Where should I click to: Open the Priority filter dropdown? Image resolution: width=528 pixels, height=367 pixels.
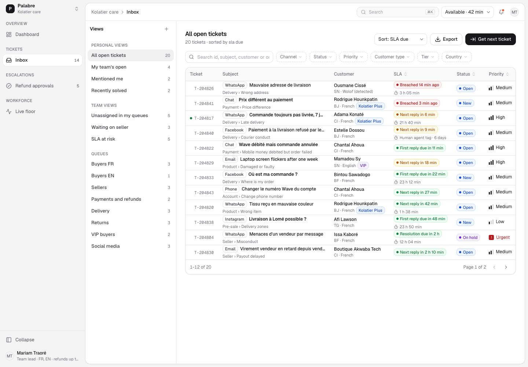point(353,57)
